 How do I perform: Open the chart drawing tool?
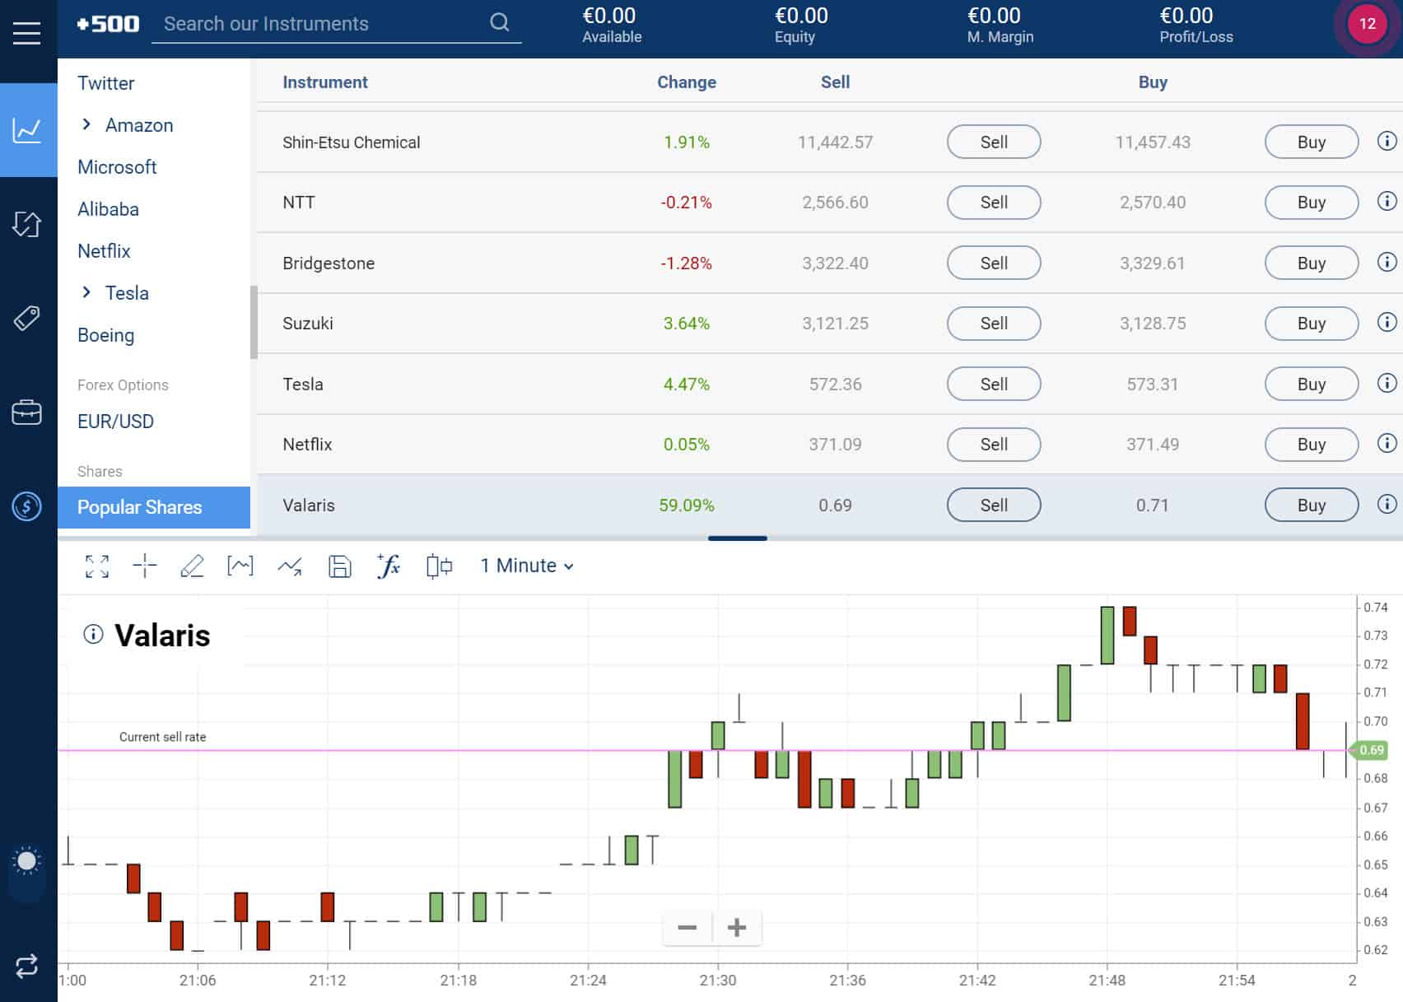click(x=193, y=566)
